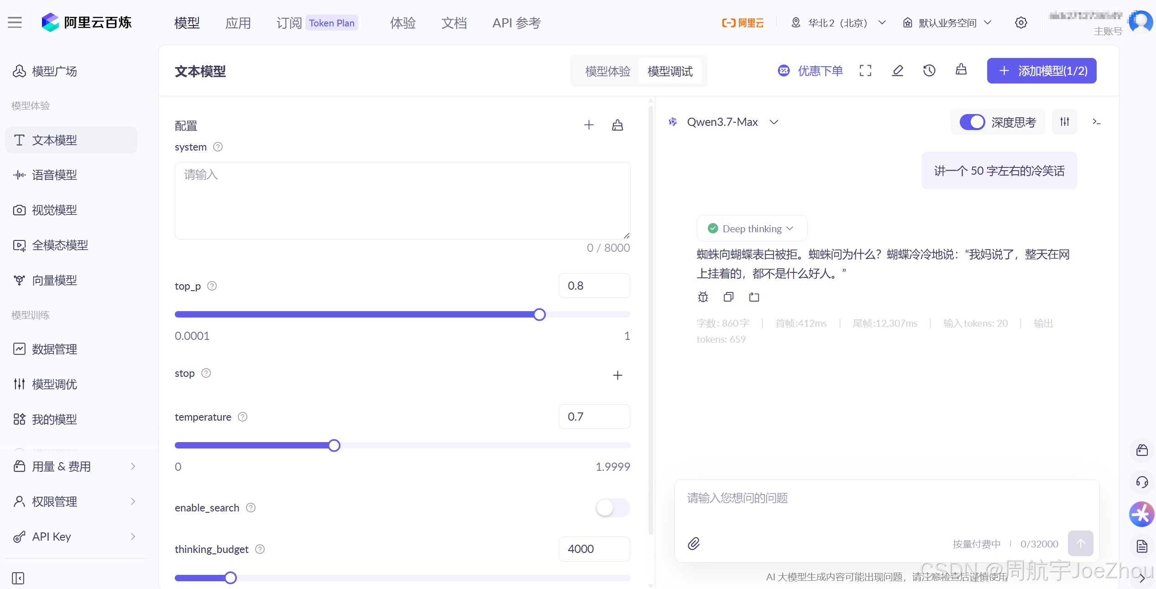Open the 华北2（北京）region dropdown
The height and width of the screenshot is (589, 1156).
pos(838,23)
